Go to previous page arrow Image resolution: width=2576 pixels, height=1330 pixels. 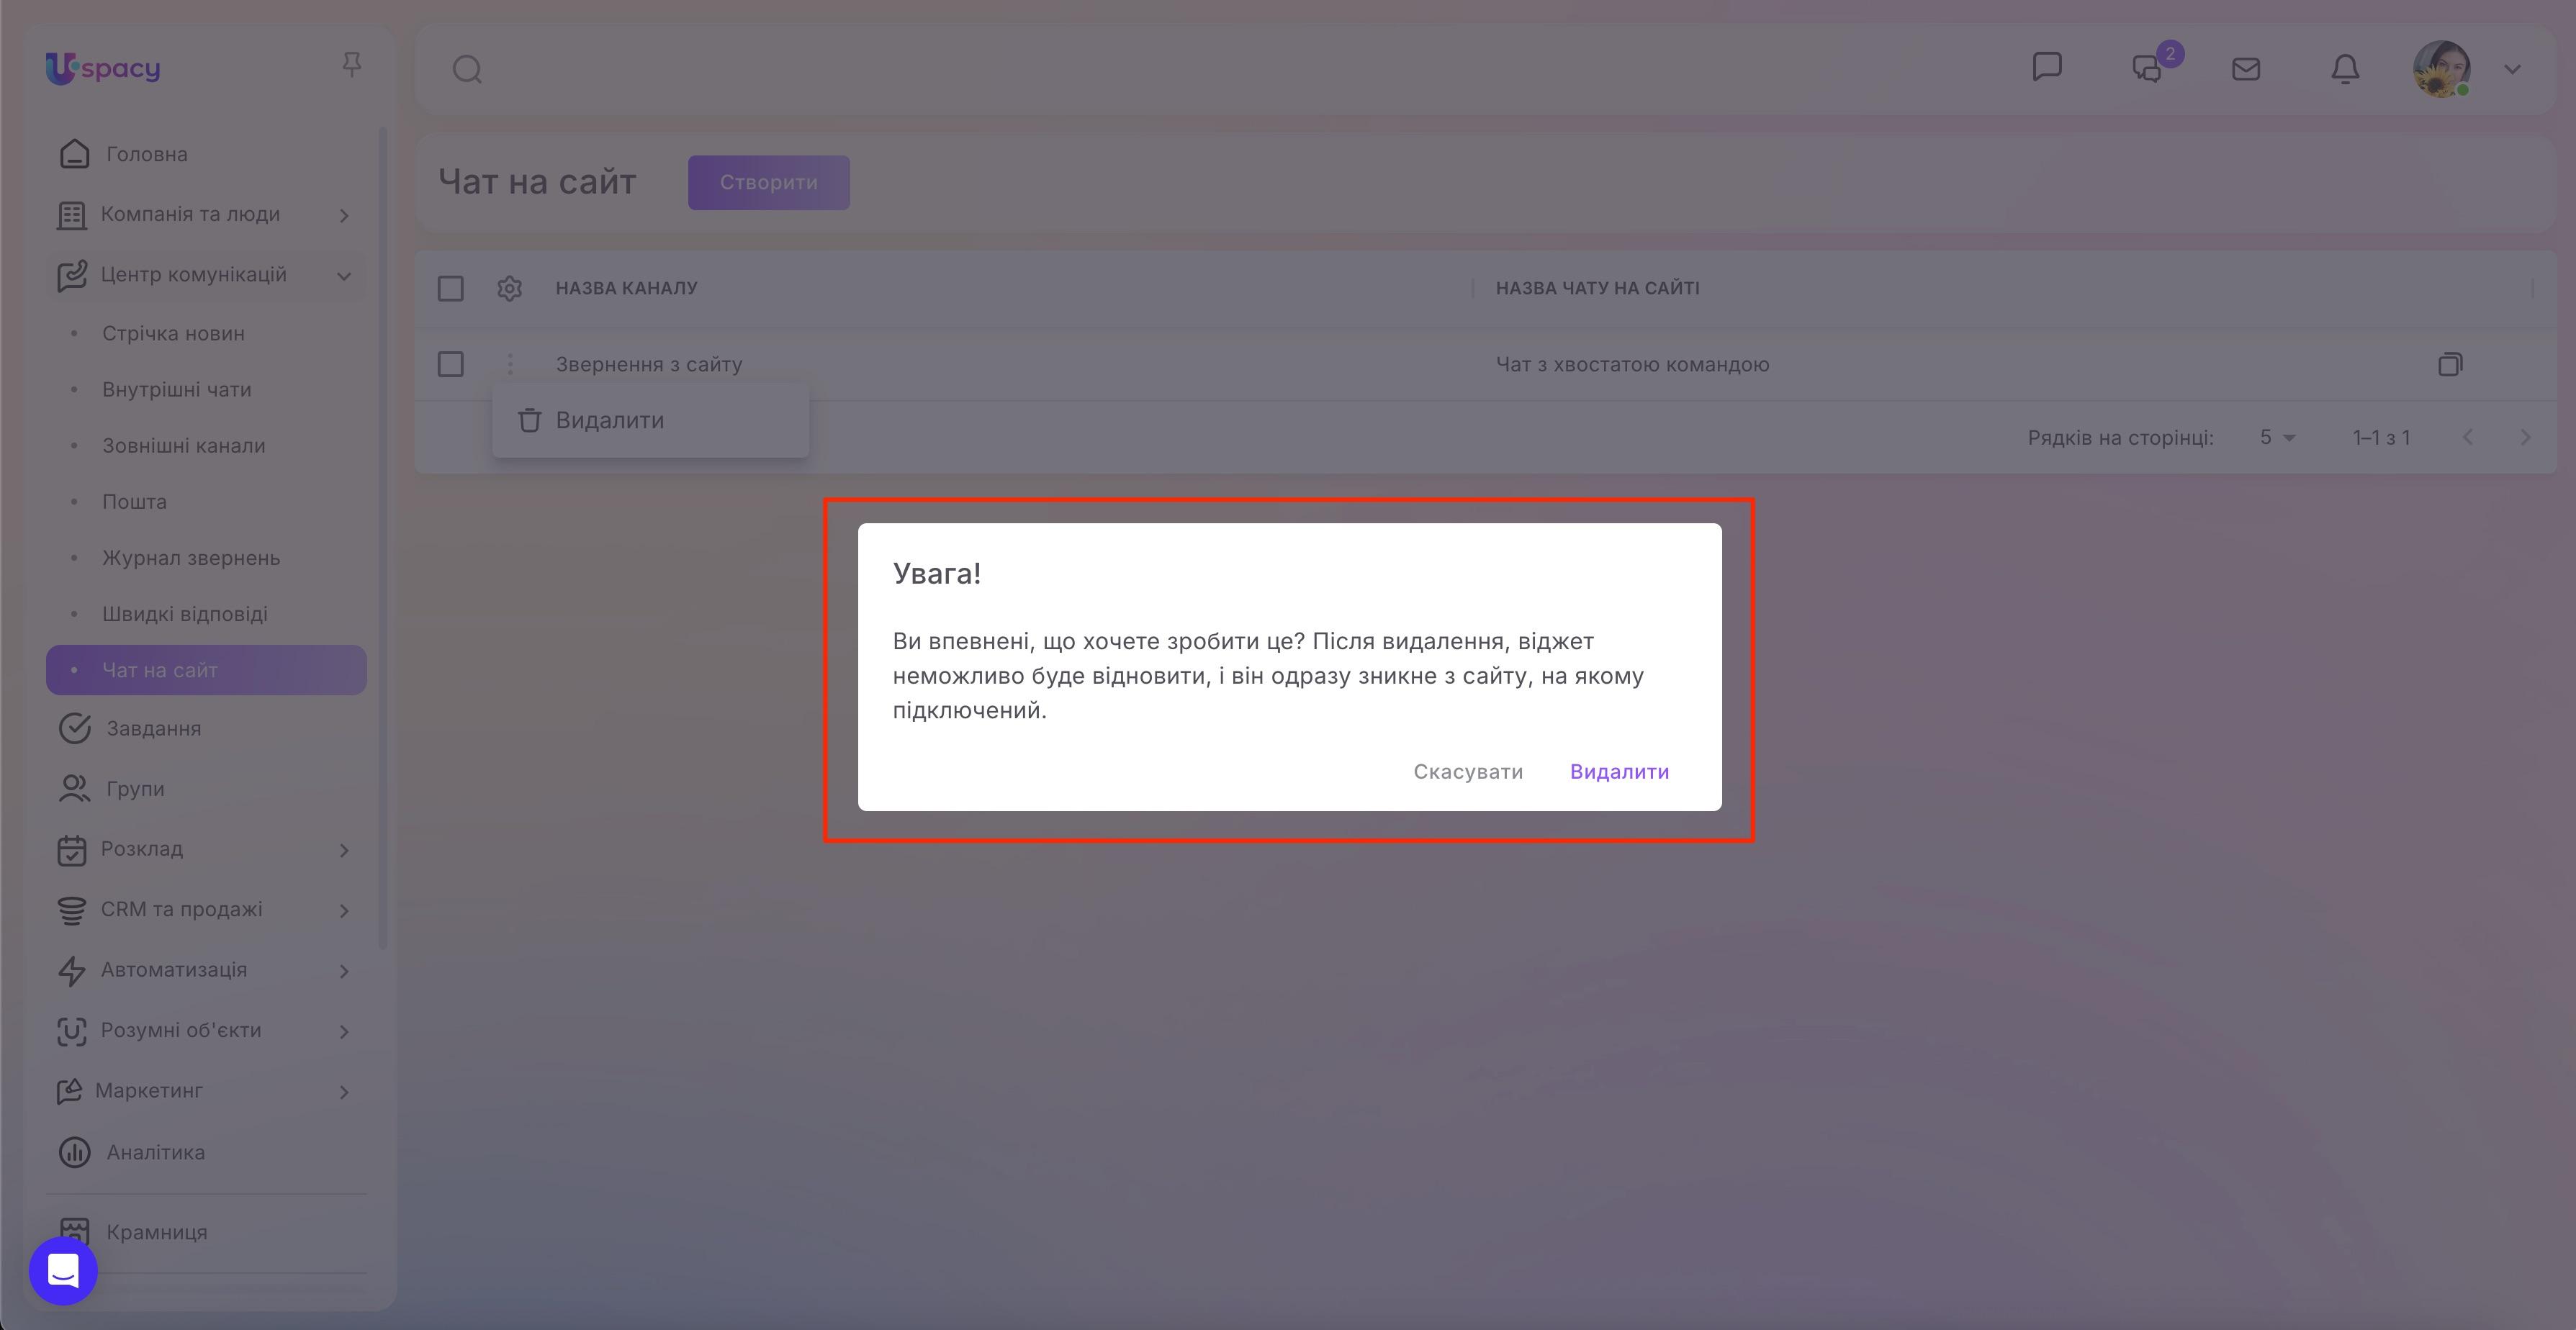(2467, 437)
